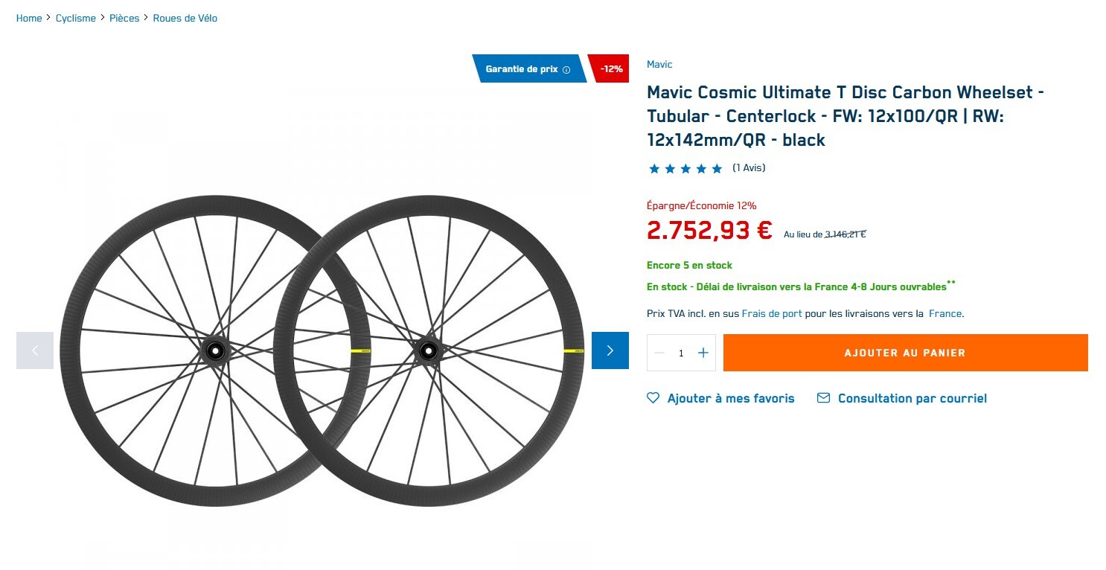Increase quantity with plus icon
1106x570 pixels.
click(x=703, y=353)
